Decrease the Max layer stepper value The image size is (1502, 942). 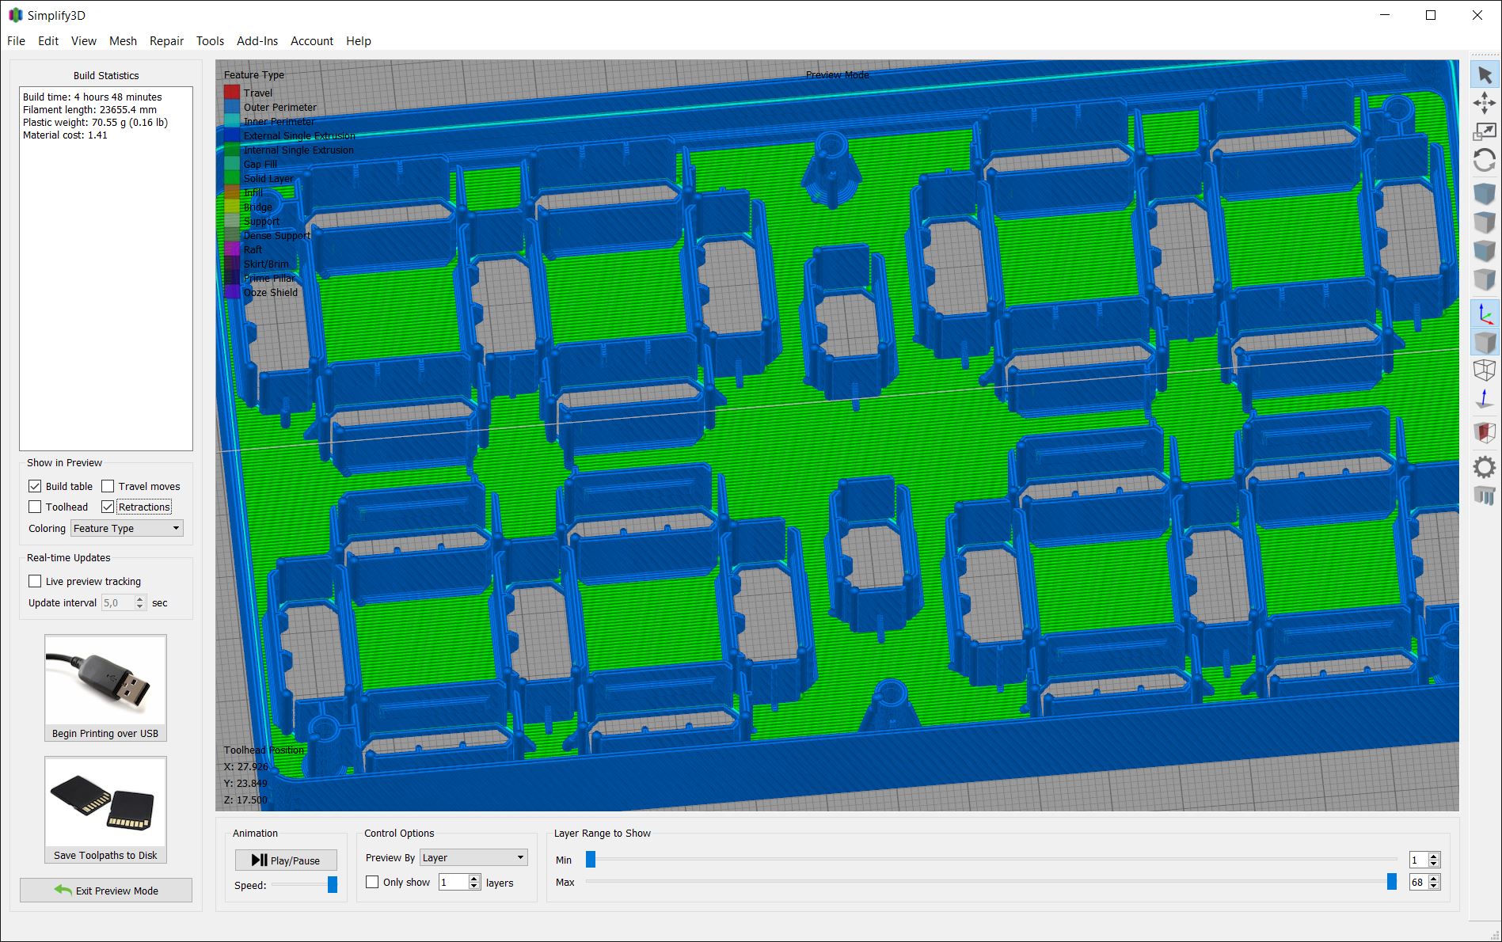[x=1434, y=886]
